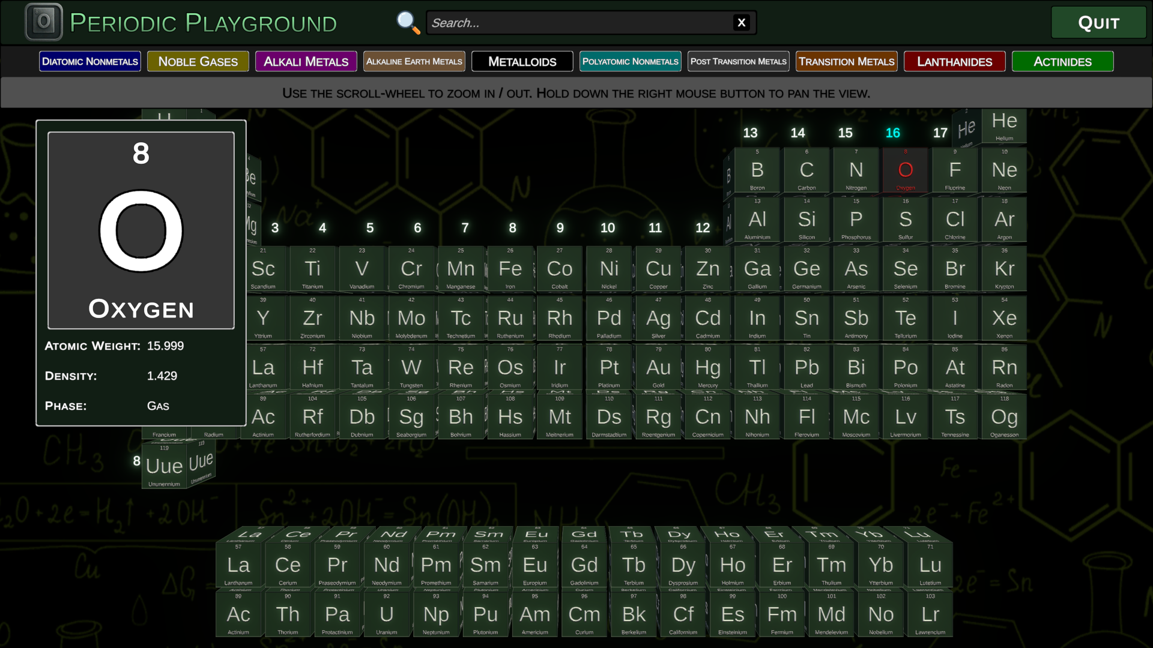1153x648 pixels.
Task: Select the Helium element tile
Action: coord(1005,125)
